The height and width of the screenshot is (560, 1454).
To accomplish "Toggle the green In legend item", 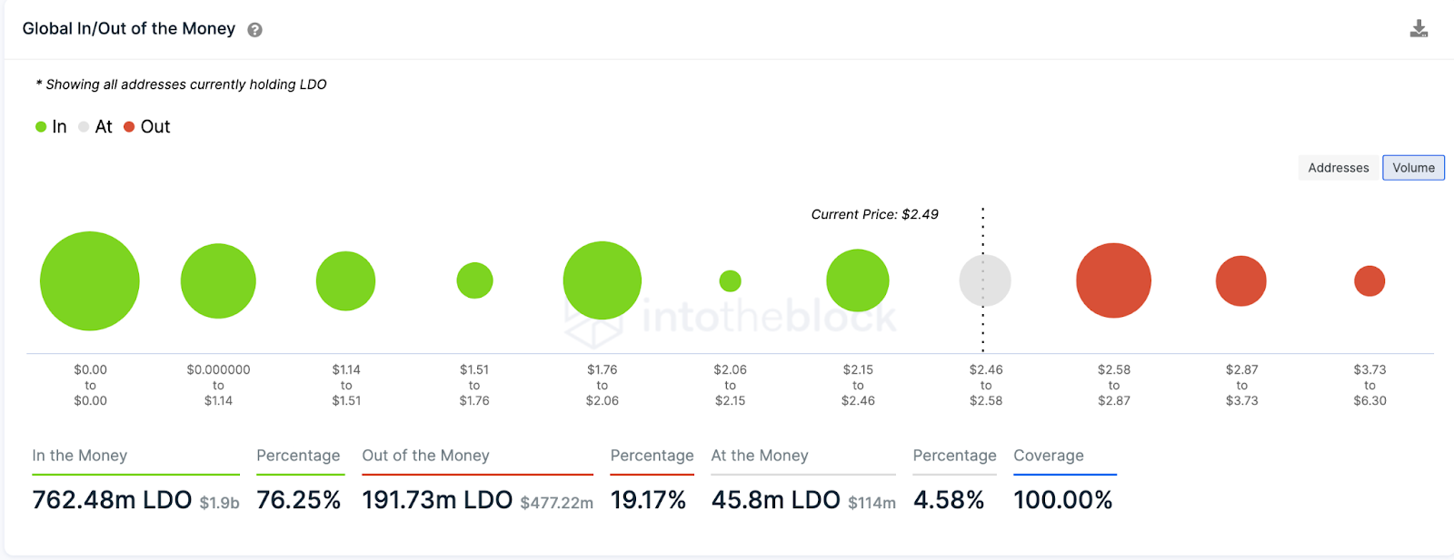I will 51,127.
